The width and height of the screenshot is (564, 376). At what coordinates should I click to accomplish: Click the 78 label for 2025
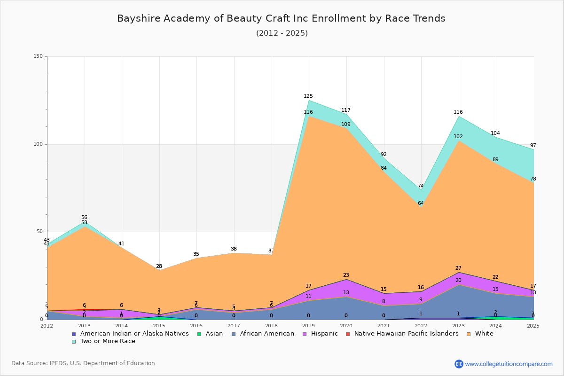pos(533,179)
